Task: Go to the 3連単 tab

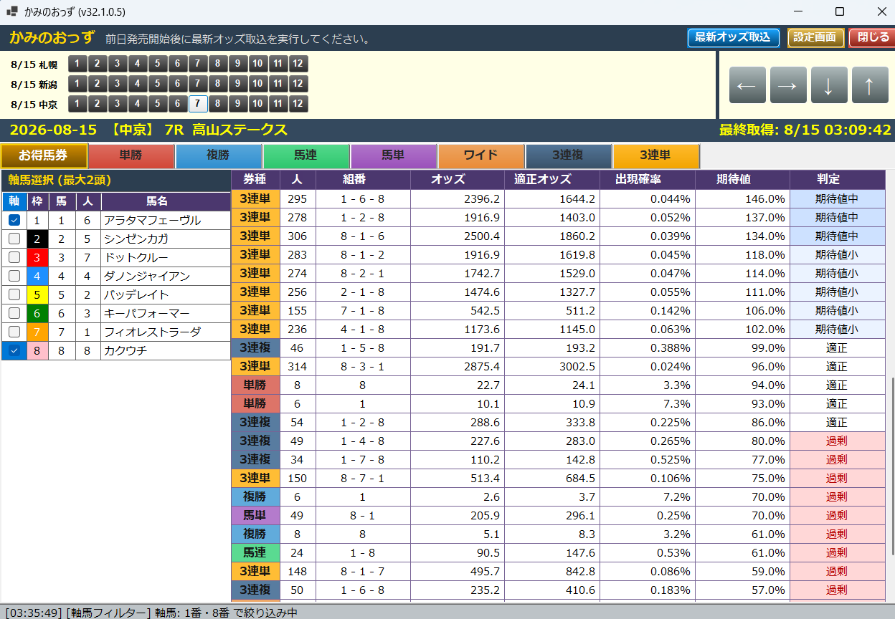Action: click(656, 156)
